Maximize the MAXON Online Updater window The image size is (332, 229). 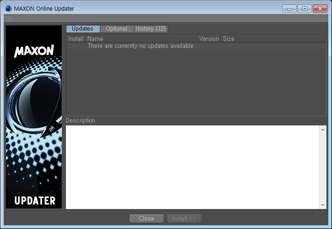[x=305, y=9]
